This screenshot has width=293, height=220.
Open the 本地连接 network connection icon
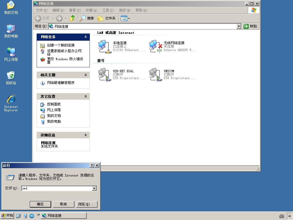(104, 46)
